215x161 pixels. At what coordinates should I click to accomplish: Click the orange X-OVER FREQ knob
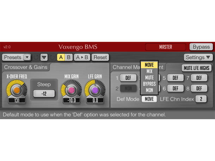click(17, 90)
